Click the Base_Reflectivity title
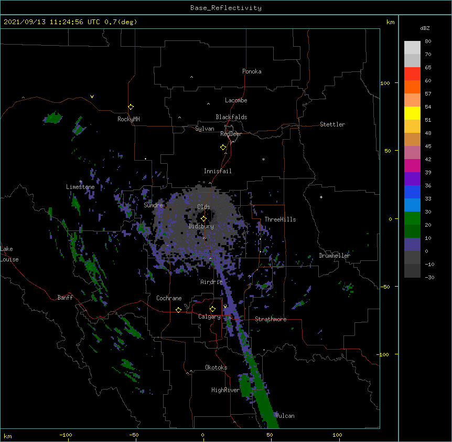 pyautogui.click(x=226, y=8)
